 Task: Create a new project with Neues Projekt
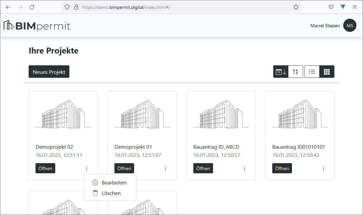pyautogui.click(x=49, y=72)
